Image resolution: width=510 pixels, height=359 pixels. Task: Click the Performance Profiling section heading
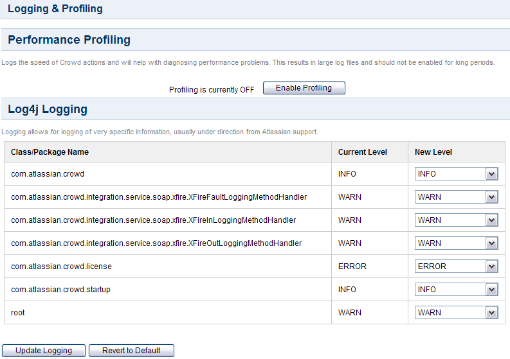pos(69,40)
